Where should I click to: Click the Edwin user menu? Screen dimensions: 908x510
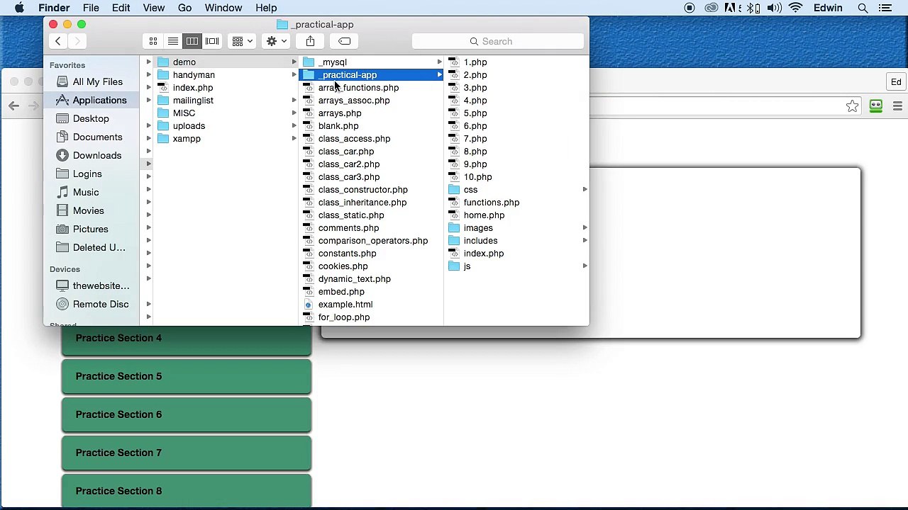point(828,8)
